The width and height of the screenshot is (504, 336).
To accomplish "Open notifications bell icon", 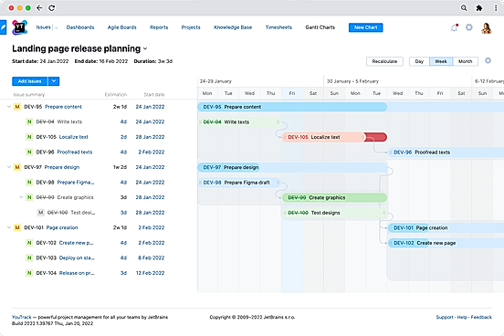I will [454, 27].
